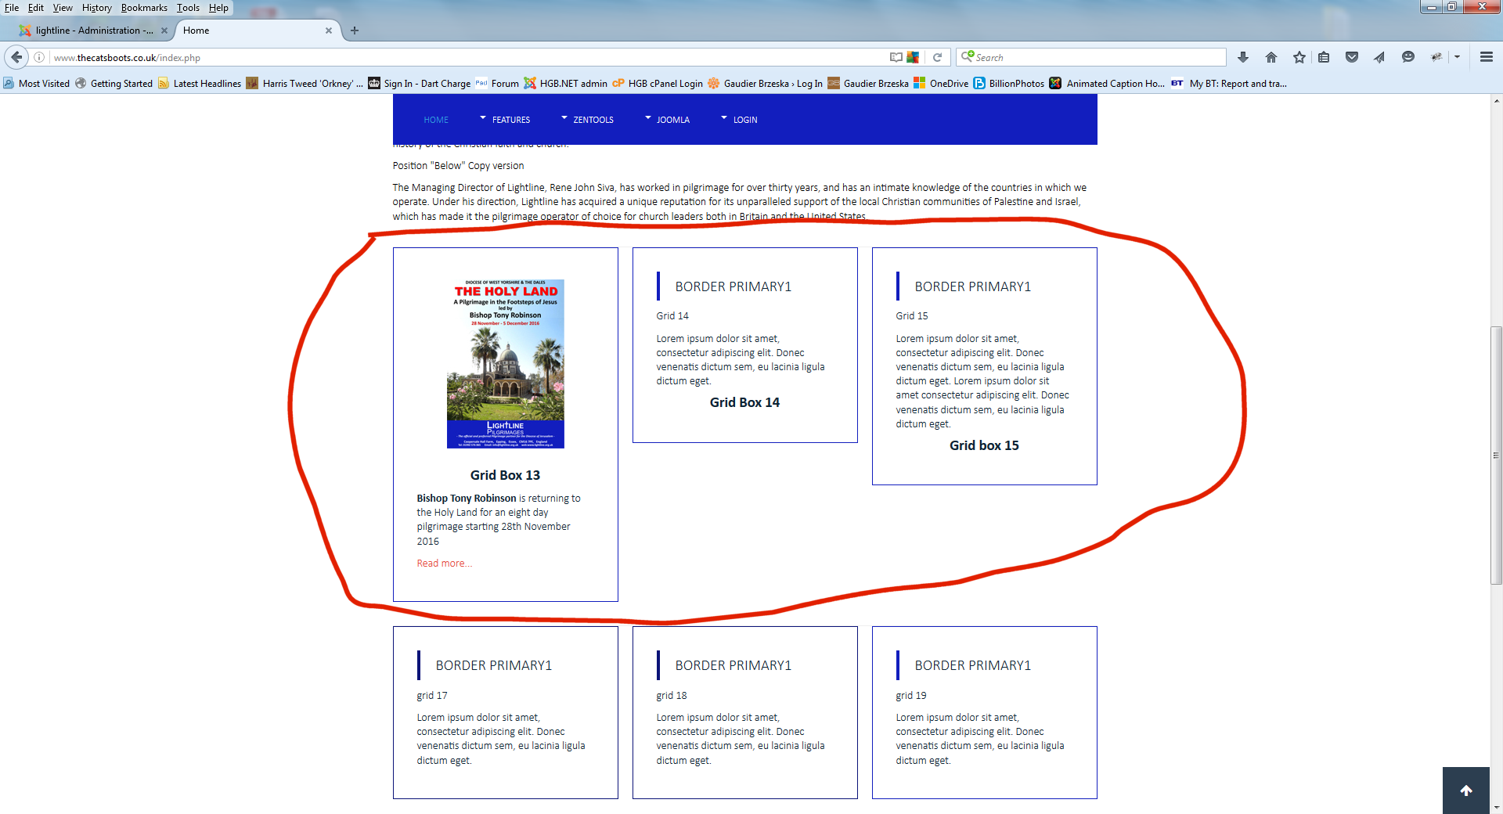Viewport: 1503px width, 814px height.
Task: Open the Downloads arrow icon
Action: pos(1243,57)
